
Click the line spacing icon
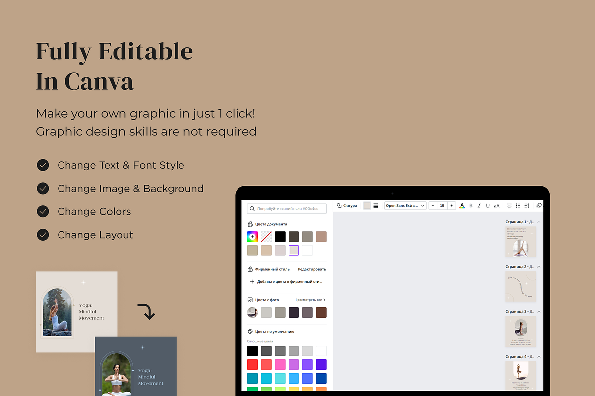pos(527,205)
